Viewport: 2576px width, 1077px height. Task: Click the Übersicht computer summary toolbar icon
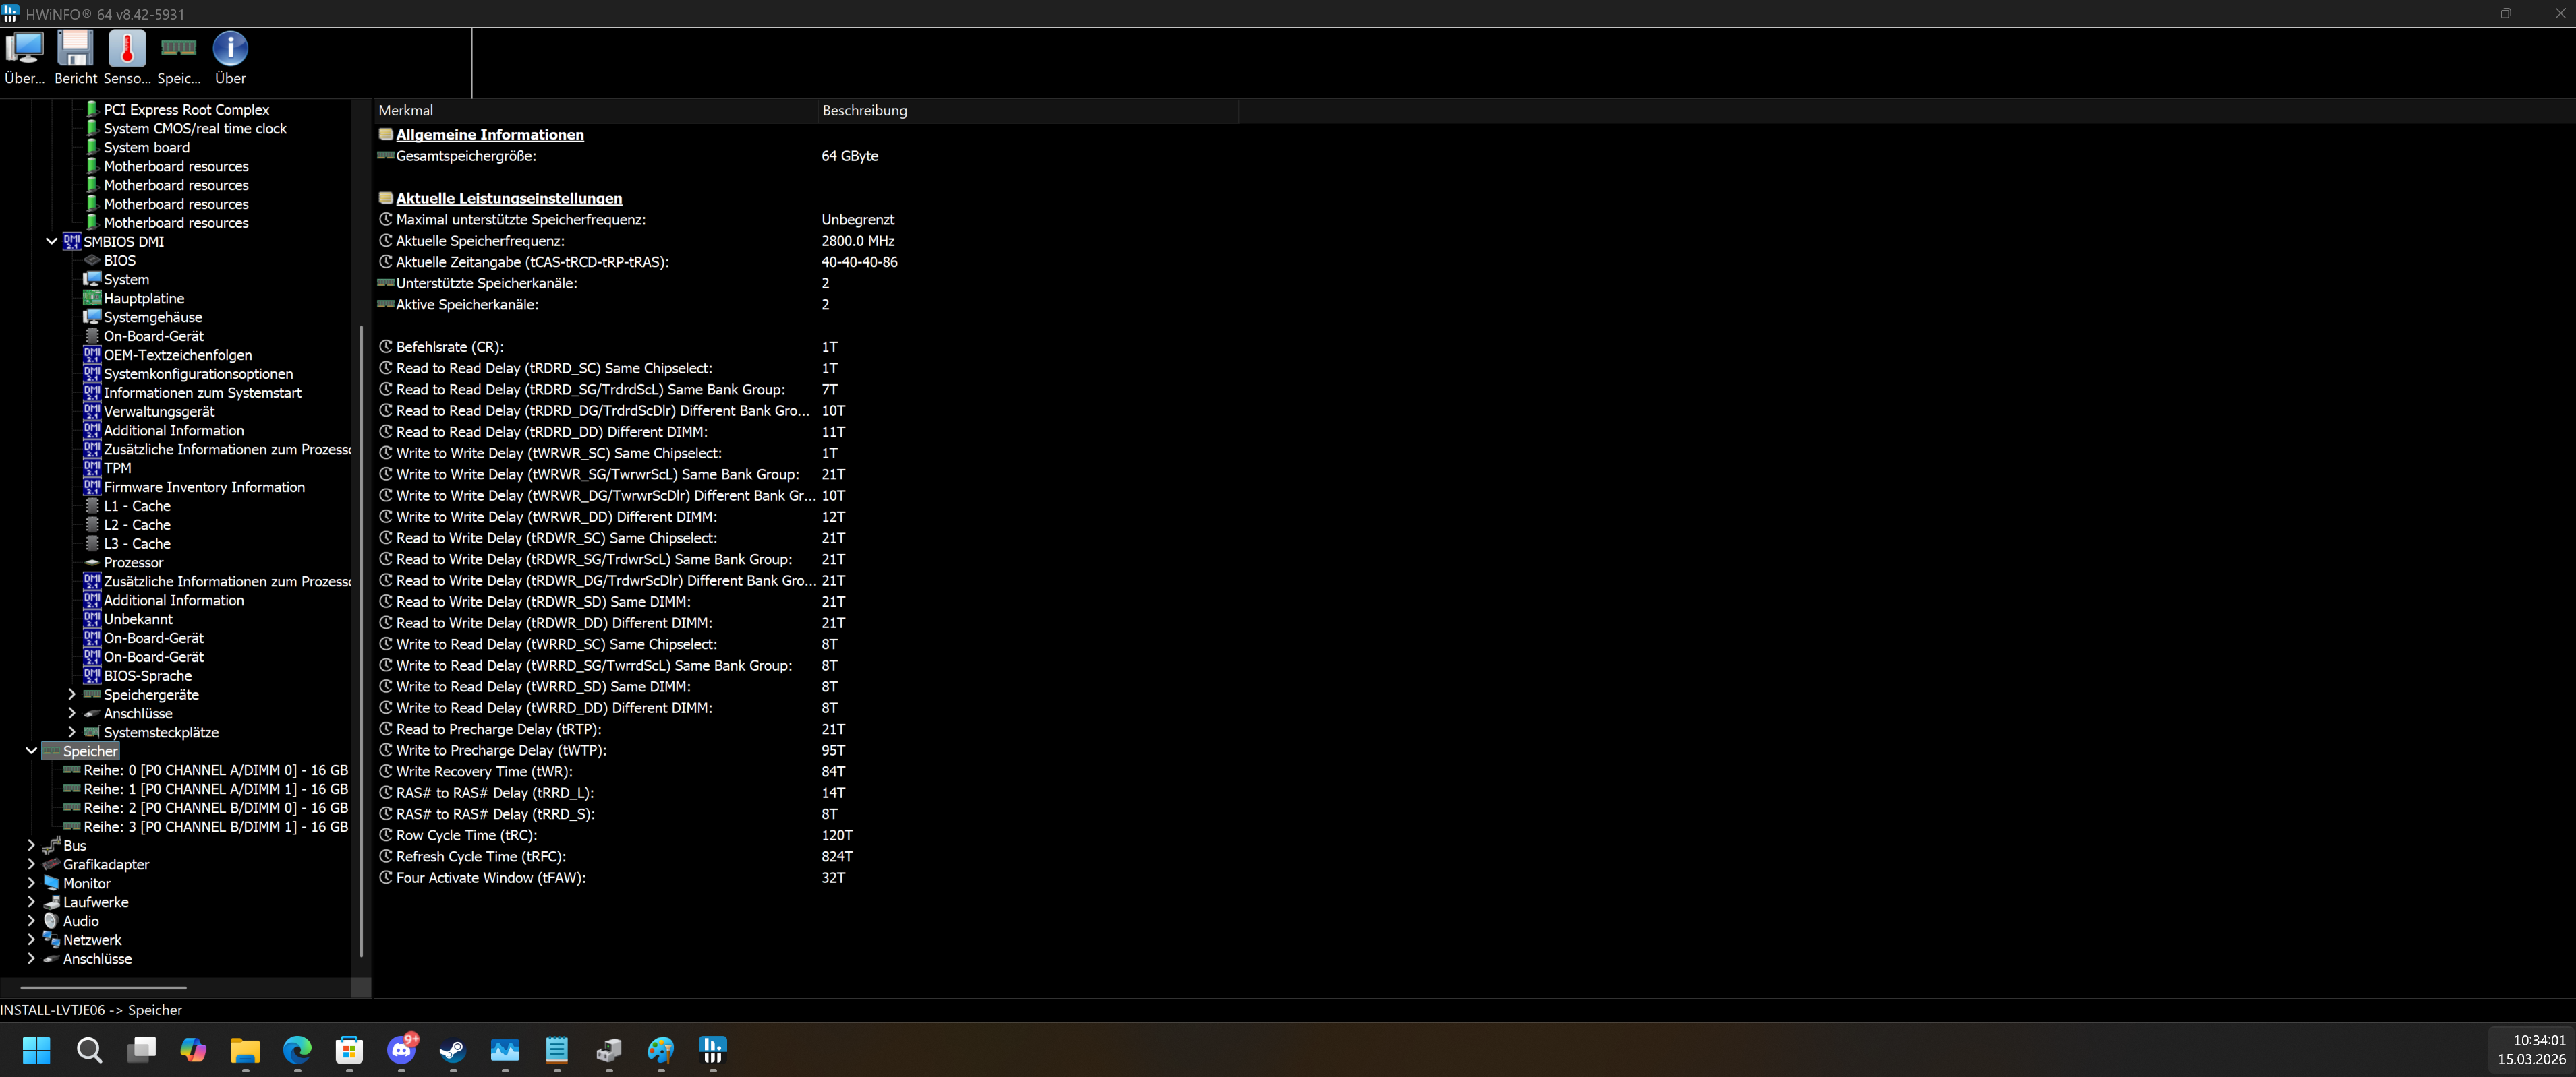click(x=24, y=57)
